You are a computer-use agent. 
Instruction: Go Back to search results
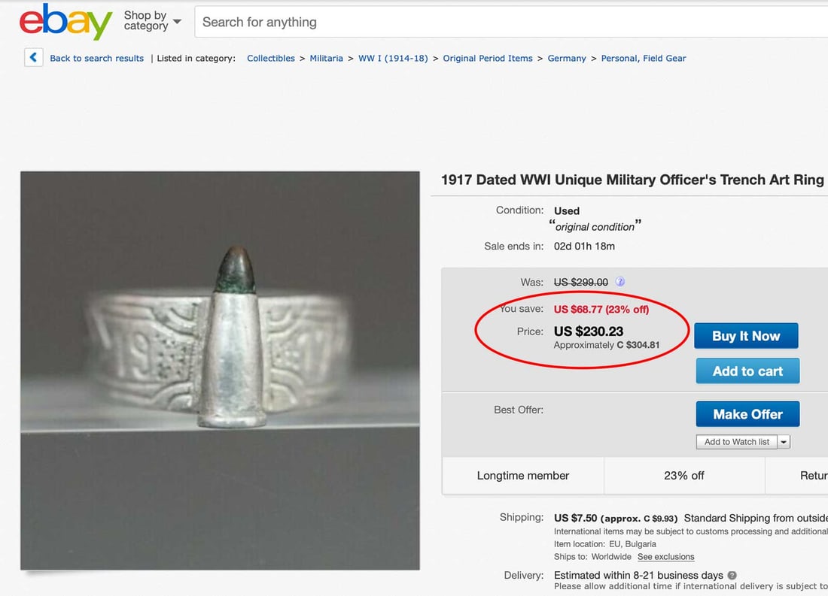pyautogui.click(x=96, y=58)
